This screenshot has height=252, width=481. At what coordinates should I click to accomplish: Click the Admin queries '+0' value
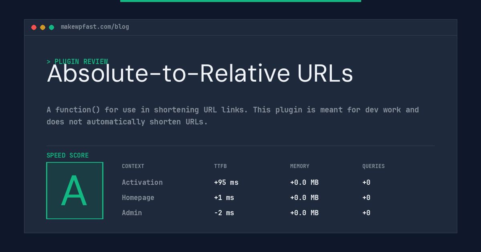coord(366,213)
